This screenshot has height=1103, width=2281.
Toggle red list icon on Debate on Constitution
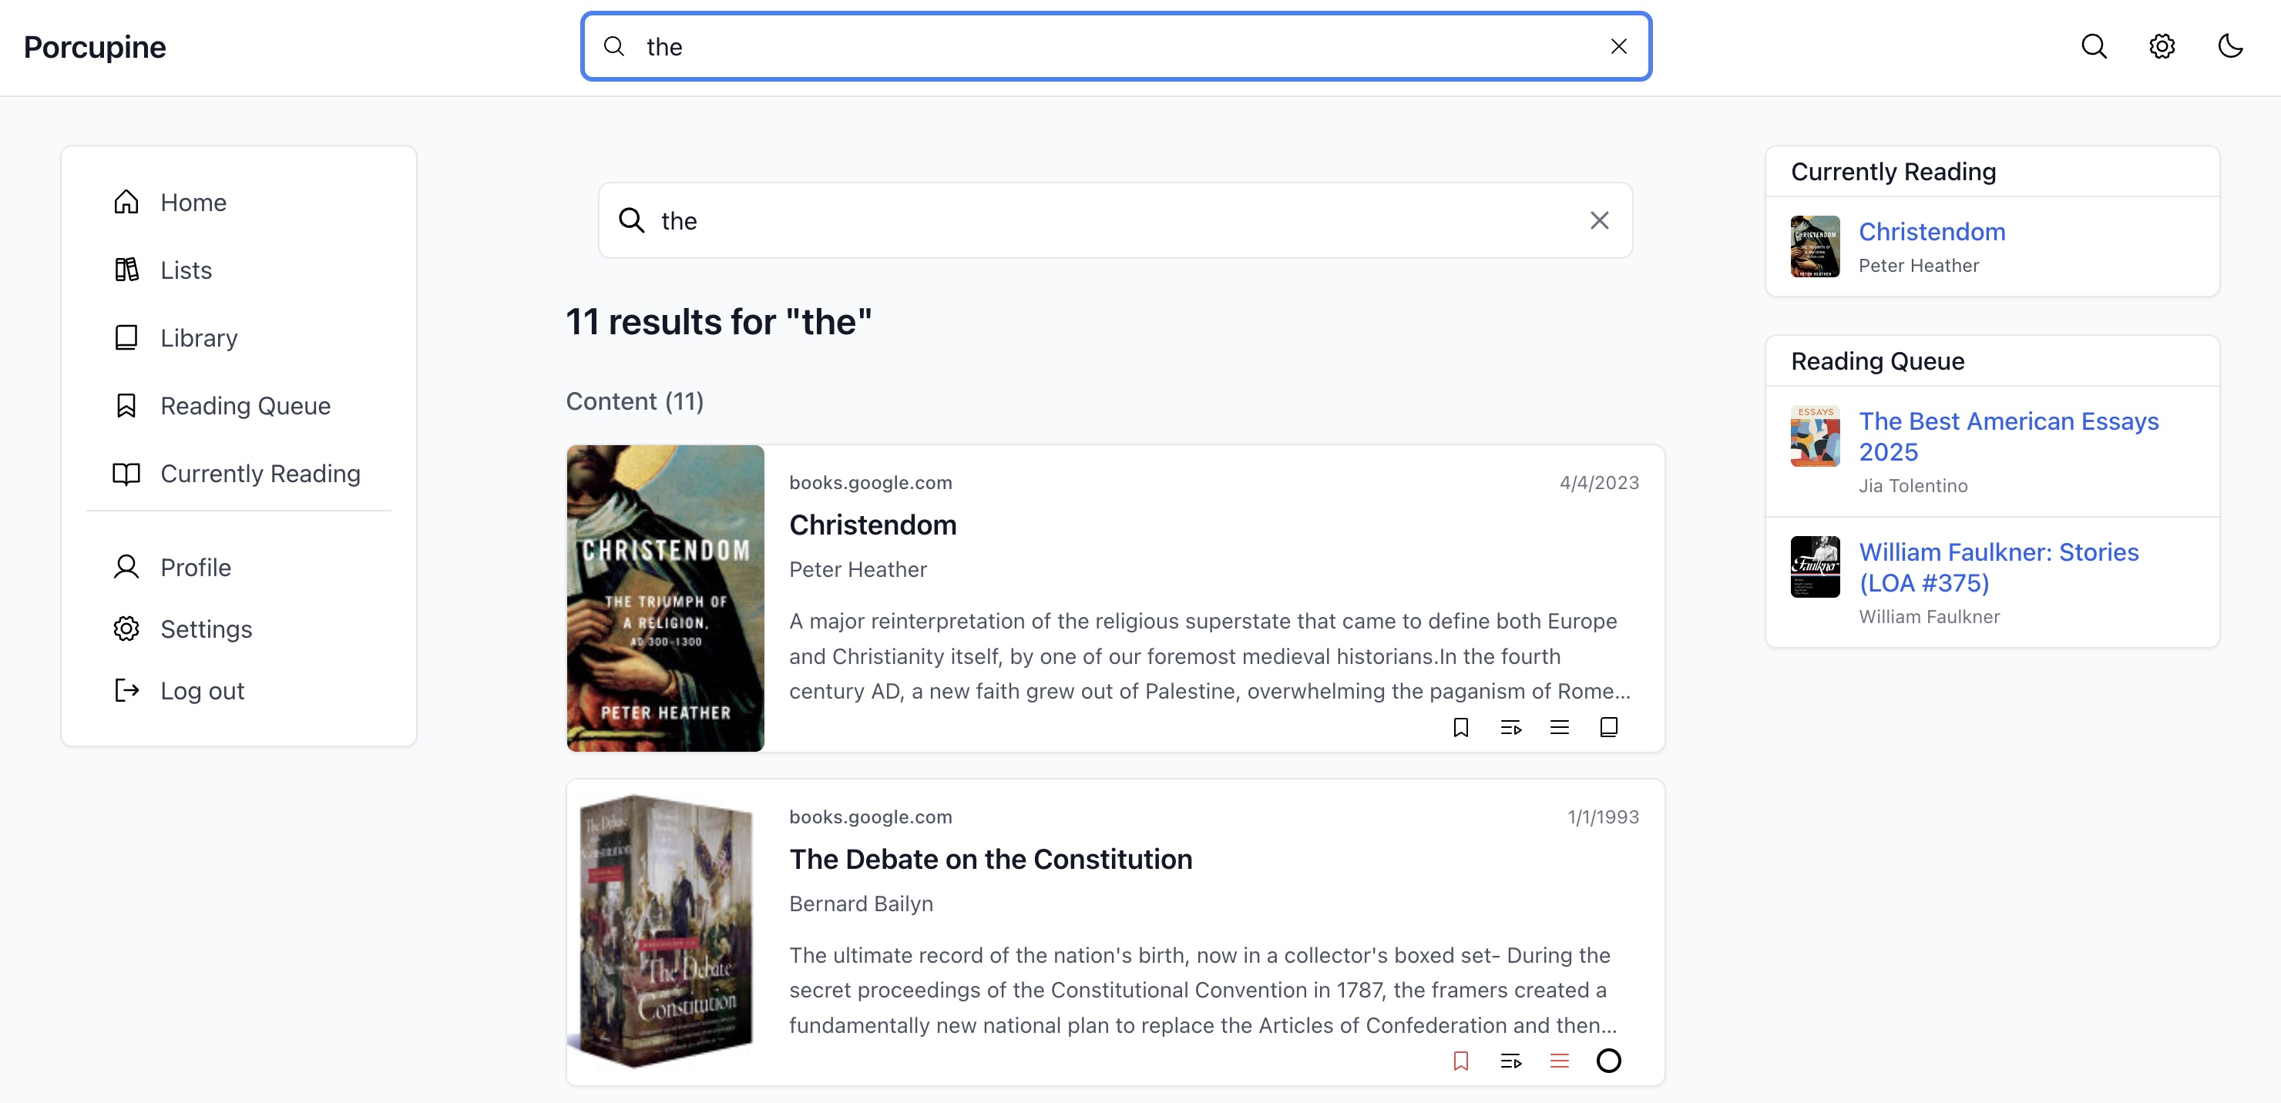tap(1560, 1061)
